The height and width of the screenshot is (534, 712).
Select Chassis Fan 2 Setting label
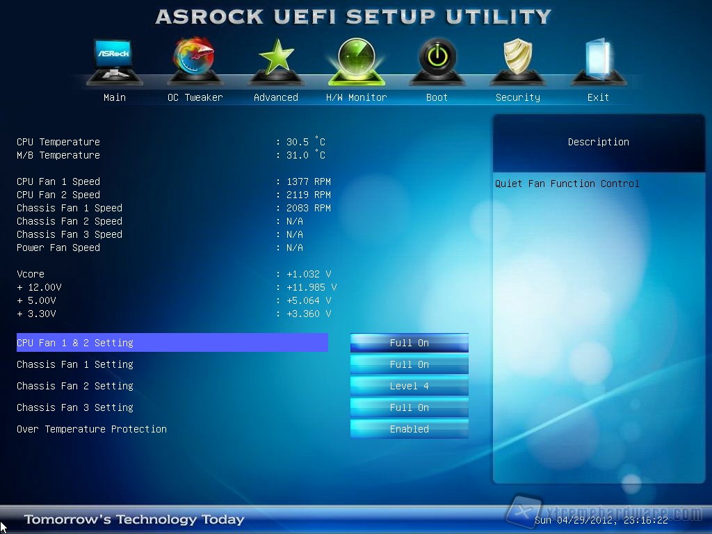coord(75,386)
